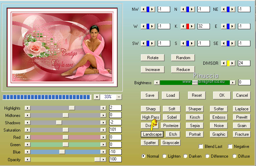Increase the DIVISOR value arrow
The width and height of the screenshot is (256, 166).
[x=233, y=63]
